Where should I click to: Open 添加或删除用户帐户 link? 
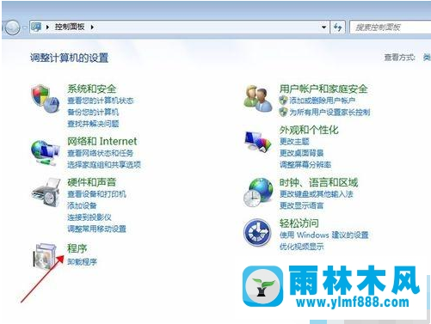[323, 101]
